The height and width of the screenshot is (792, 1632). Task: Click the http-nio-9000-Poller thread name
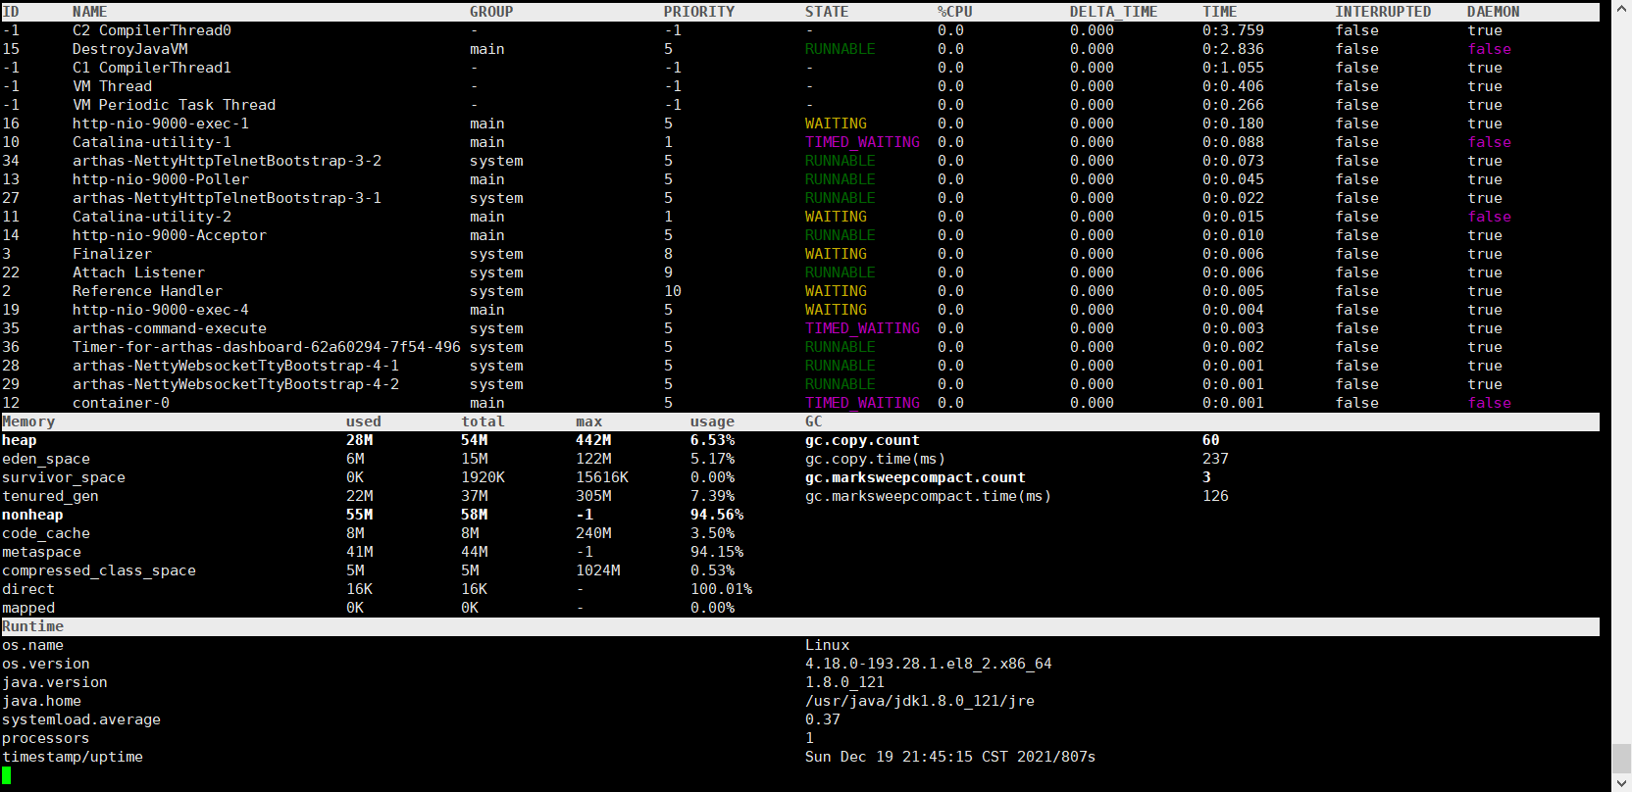(x=161, y=179)
